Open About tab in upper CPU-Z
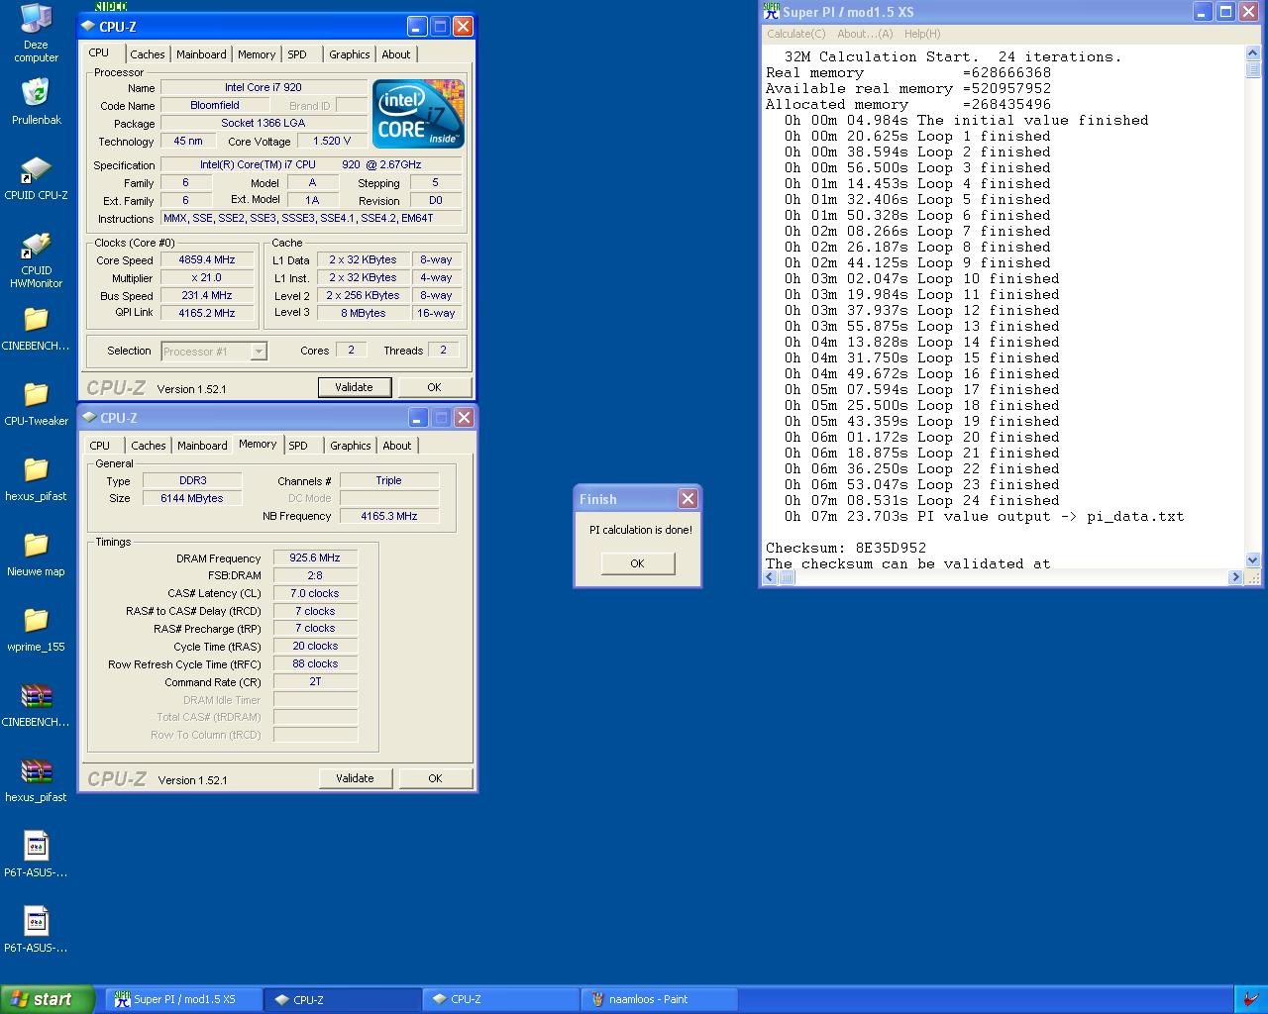Viewport: 1268px width, 1014px height. (396, 54)
